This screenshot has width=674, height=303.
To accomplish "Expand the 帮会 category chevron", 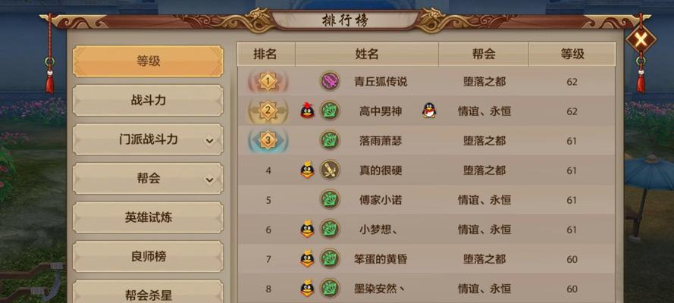I will (209, 180).
